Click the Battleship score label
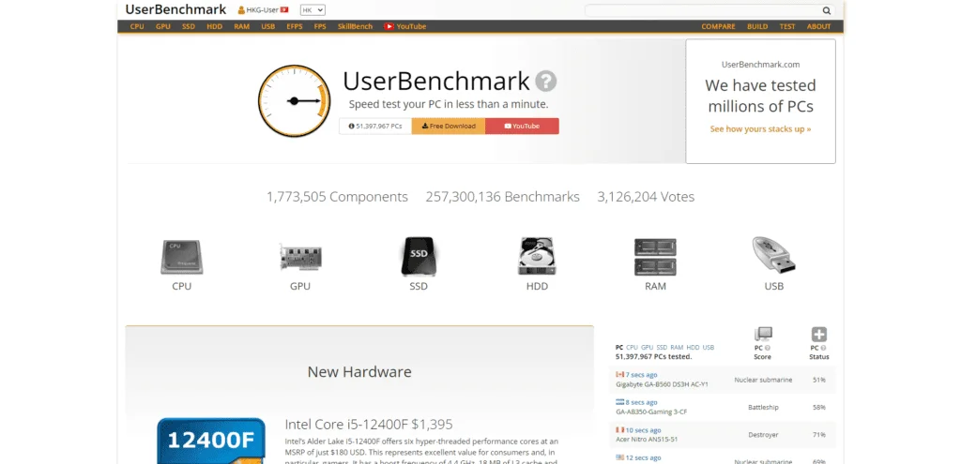961x464 pixels. (763, 407)
